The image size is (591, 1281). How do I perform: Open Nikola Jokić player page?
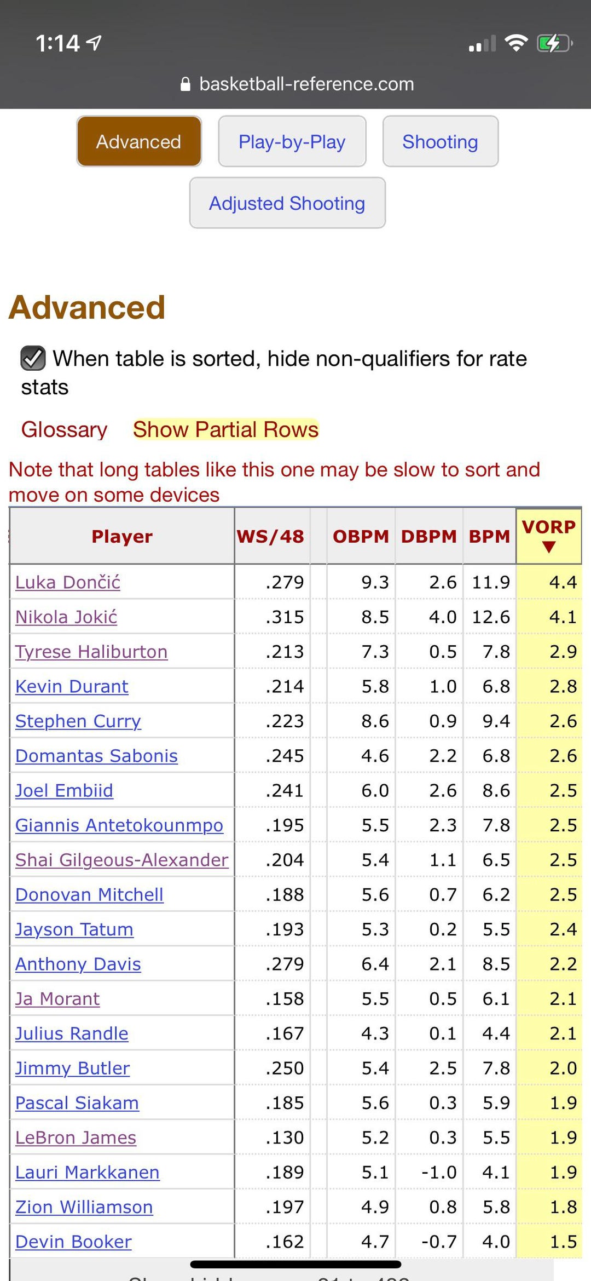point(66,617)
